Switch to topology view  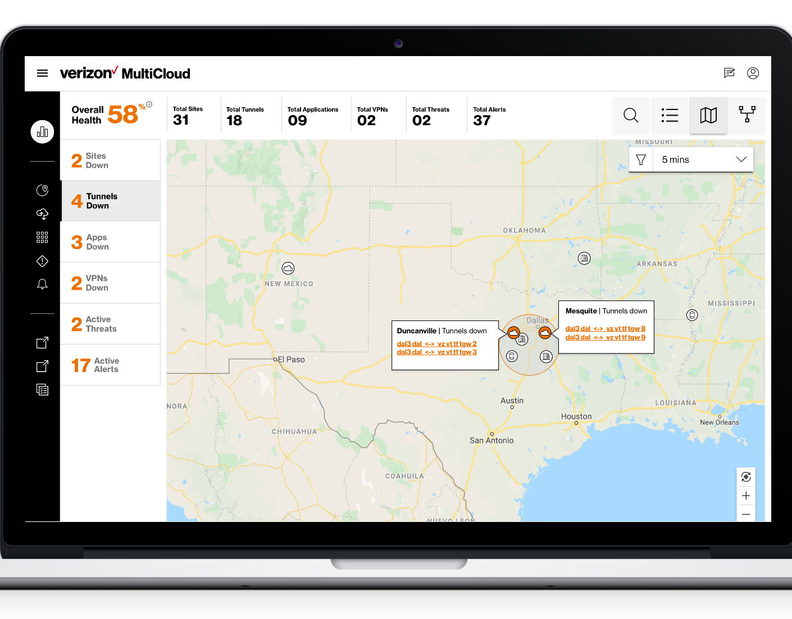[x=747, y=116]
